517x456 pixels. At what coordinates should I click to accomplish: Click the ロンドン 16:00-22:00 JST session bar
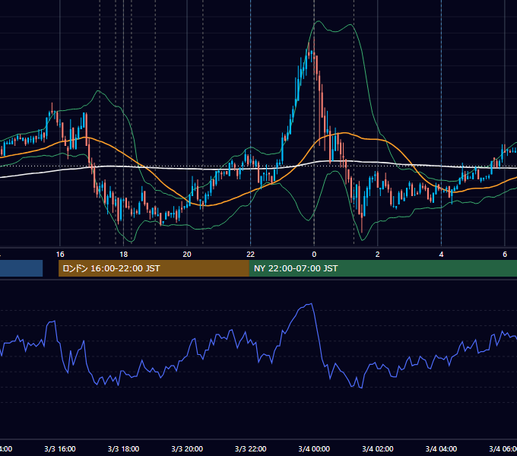[x=154, y=268]
